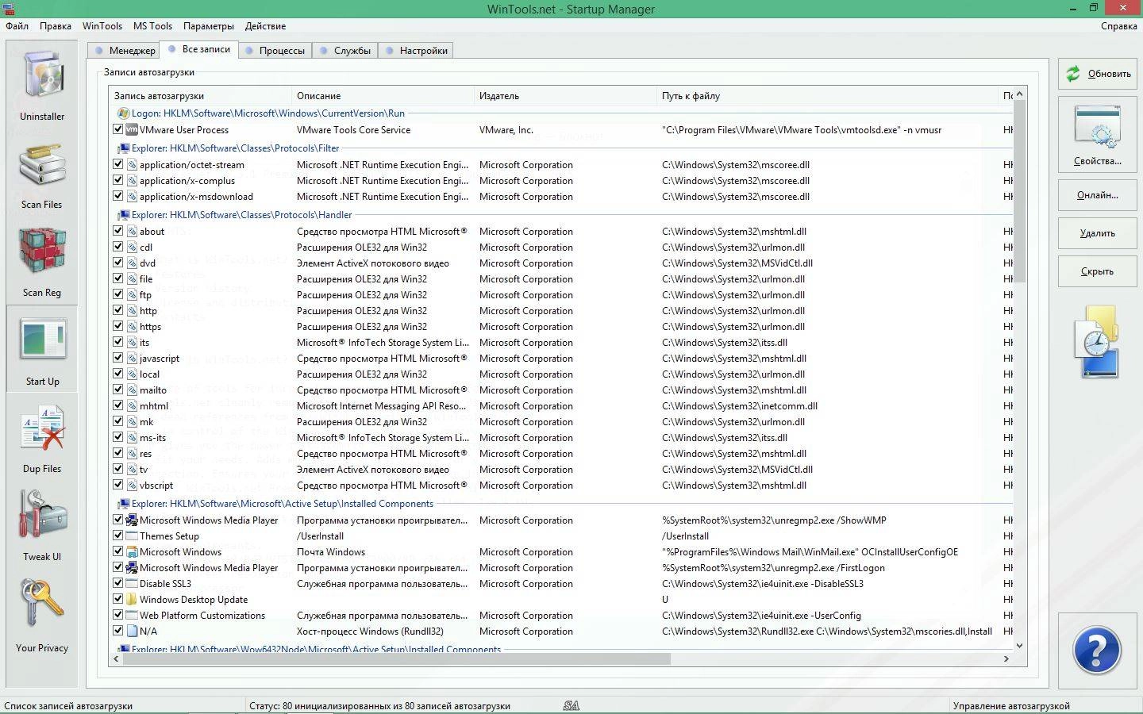
Task: Click the startup clock and folder picture
Action: click(x=1097, y=342)
